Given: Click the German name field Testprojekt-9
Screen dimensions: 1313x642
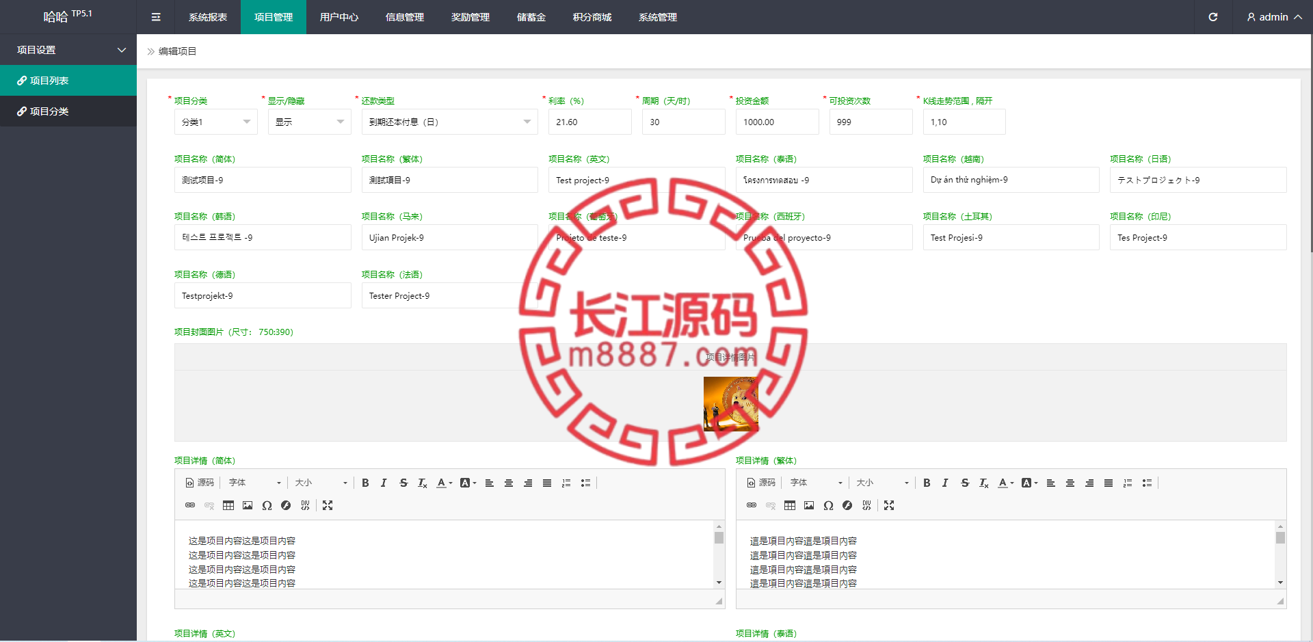Looking at the screenshot, I should coord(263,295).
